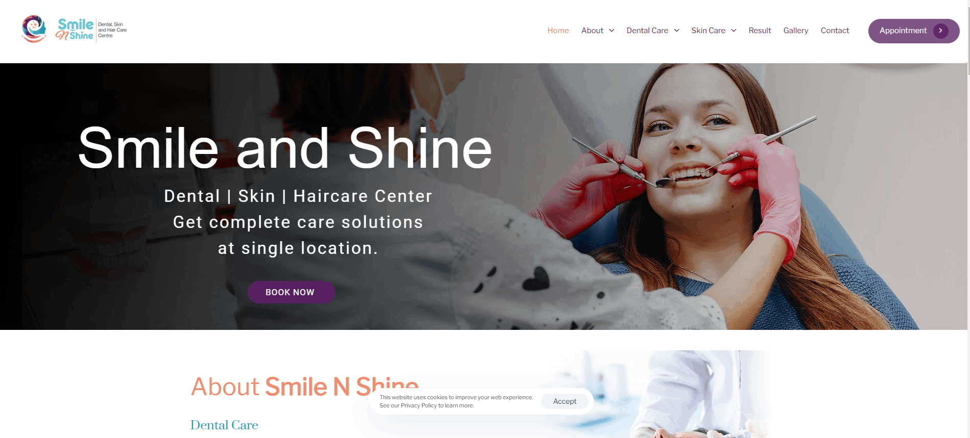Navigate to the Contact page

click(x=835, y=31)
